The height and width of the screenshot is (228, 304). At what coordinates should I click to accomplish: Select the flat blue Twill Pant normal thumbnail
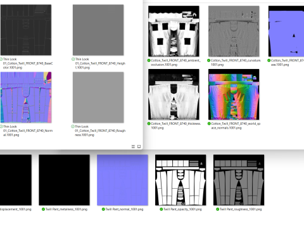point(122,180)
